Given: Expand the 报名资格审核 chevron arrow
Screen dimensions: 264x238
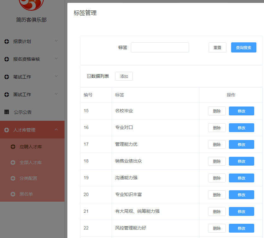Looking at the screenshot, I should tap(56, 58).
